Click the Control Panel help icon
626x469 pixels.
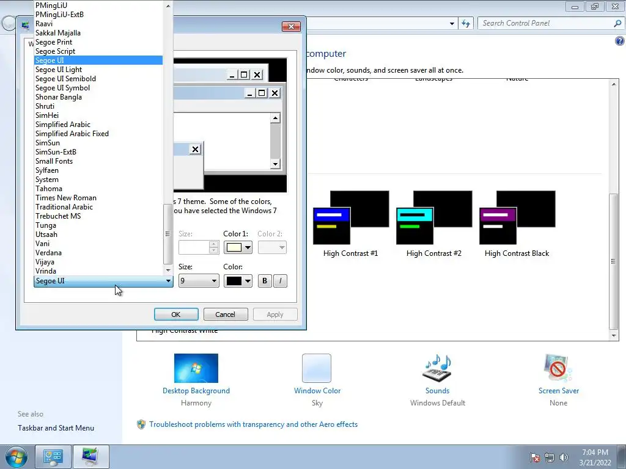(620, 41)
